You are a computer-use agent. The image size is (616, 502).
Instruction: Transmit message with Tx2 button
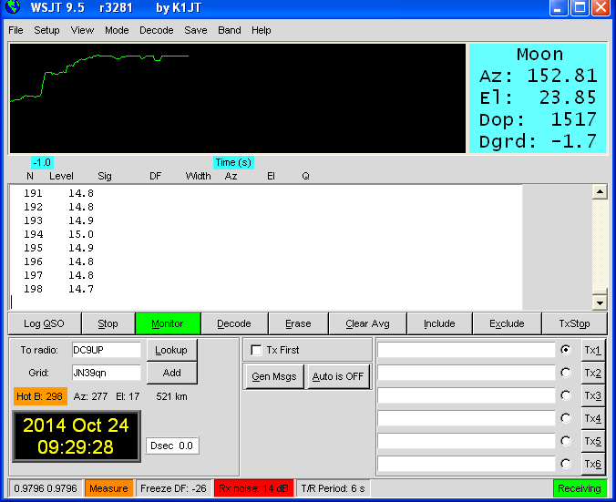point(593,373)
